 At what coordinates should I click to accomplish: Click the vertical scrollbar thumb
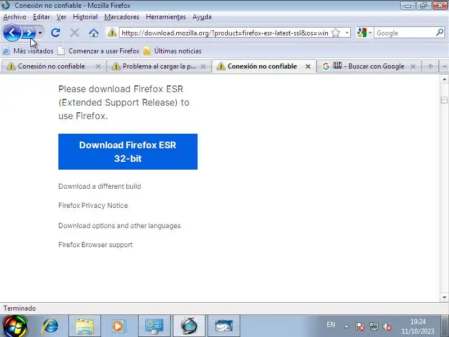click(444, 100)
